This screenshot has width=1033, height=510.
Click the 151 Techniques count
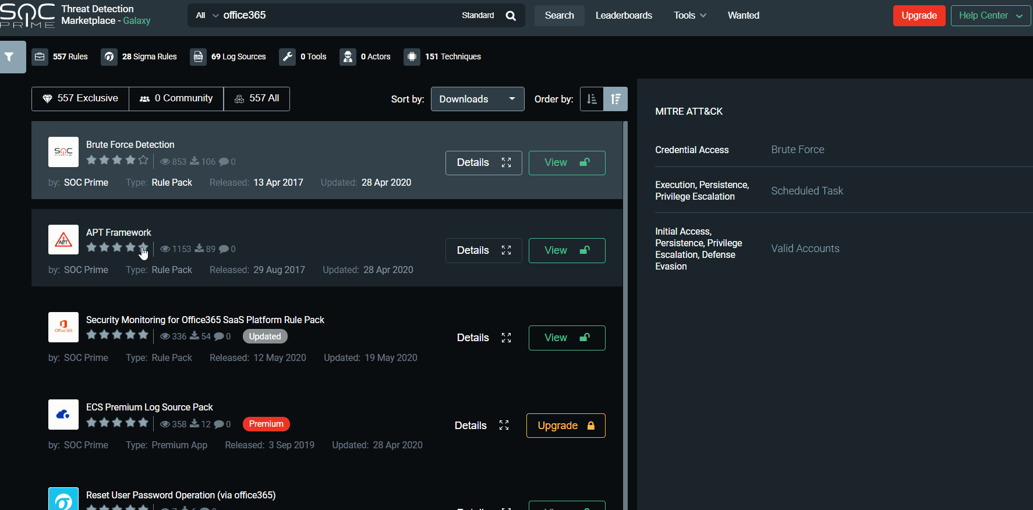[x=452, y=56]
